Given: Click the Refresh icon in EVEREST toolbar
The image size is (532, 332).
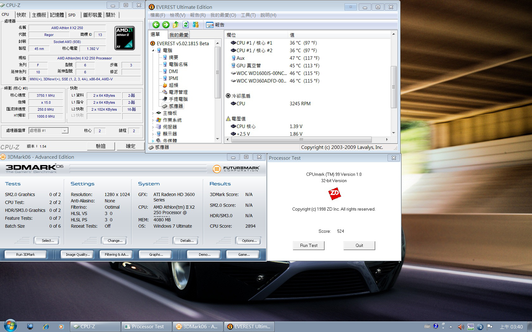Looking at the screenshot, I should 186,25.
